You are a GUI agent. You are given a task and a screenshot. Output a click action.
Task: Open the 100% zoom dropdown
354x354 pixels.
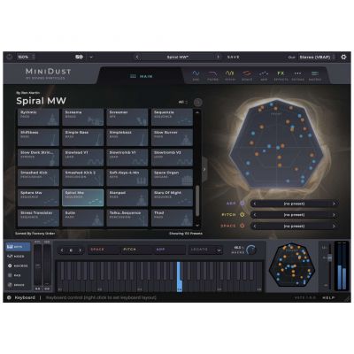26,57
